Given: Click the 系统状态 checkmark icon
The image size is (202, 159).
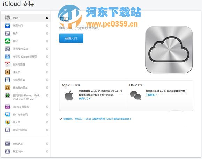Looking at the screenshot, I should click(7, 144).
